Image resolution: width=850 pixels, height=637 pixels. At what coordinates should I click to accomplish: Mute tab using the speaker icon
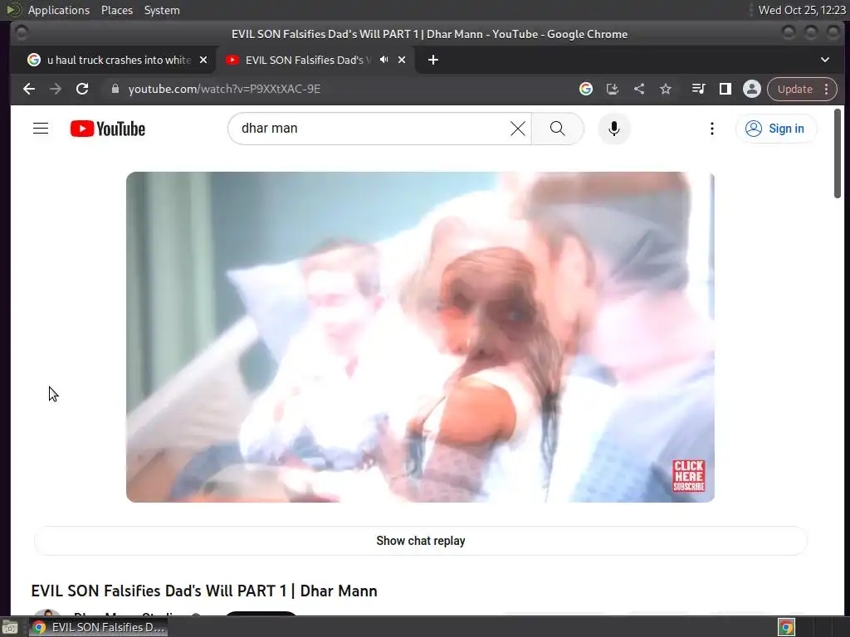tap(383, 60)
